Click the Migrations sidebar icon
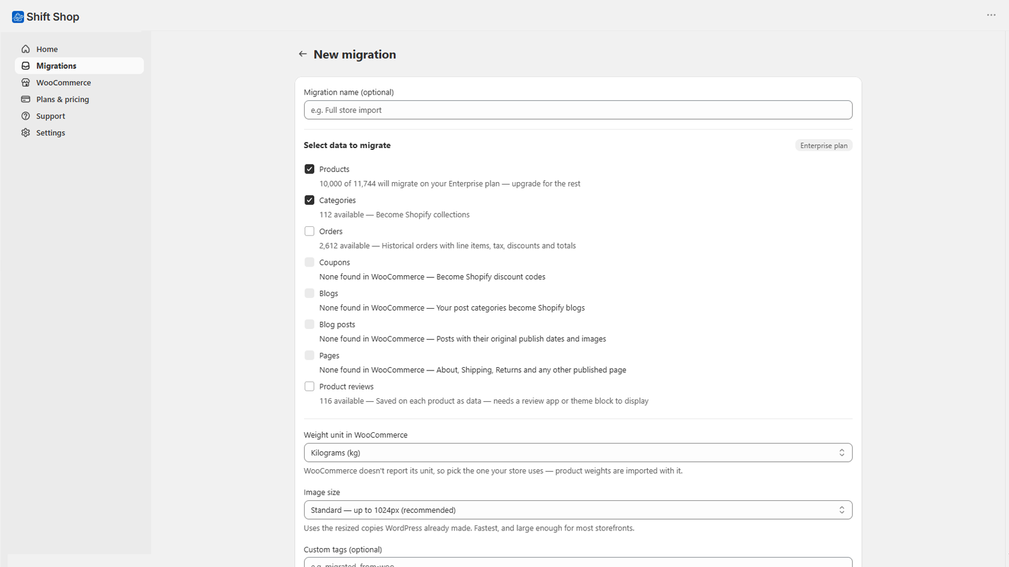 (x=26, y=66)
